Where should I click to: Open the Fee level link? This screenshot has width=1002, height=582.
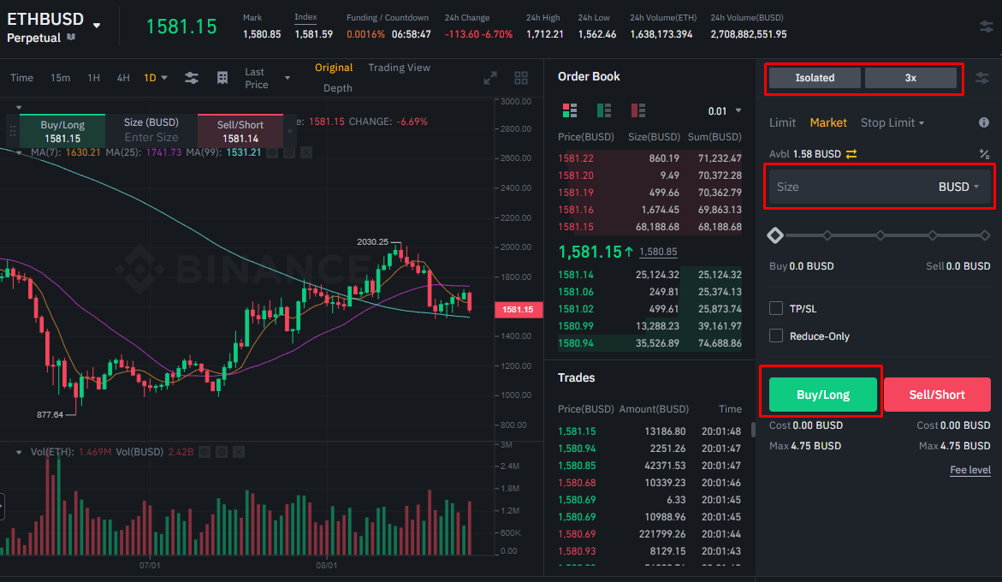point(970,470)
